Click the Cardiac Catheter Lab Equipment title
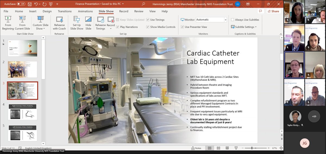Image resolution: width=326 pixels, height=154 pixels. (x=213, y=57)
